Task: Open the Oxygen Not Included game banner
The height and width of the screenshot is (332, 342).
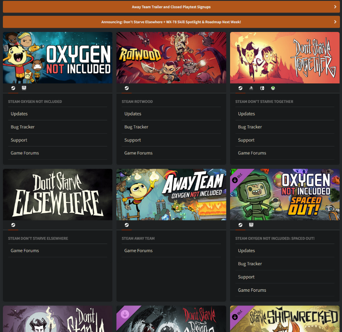Action: point(58,58)
